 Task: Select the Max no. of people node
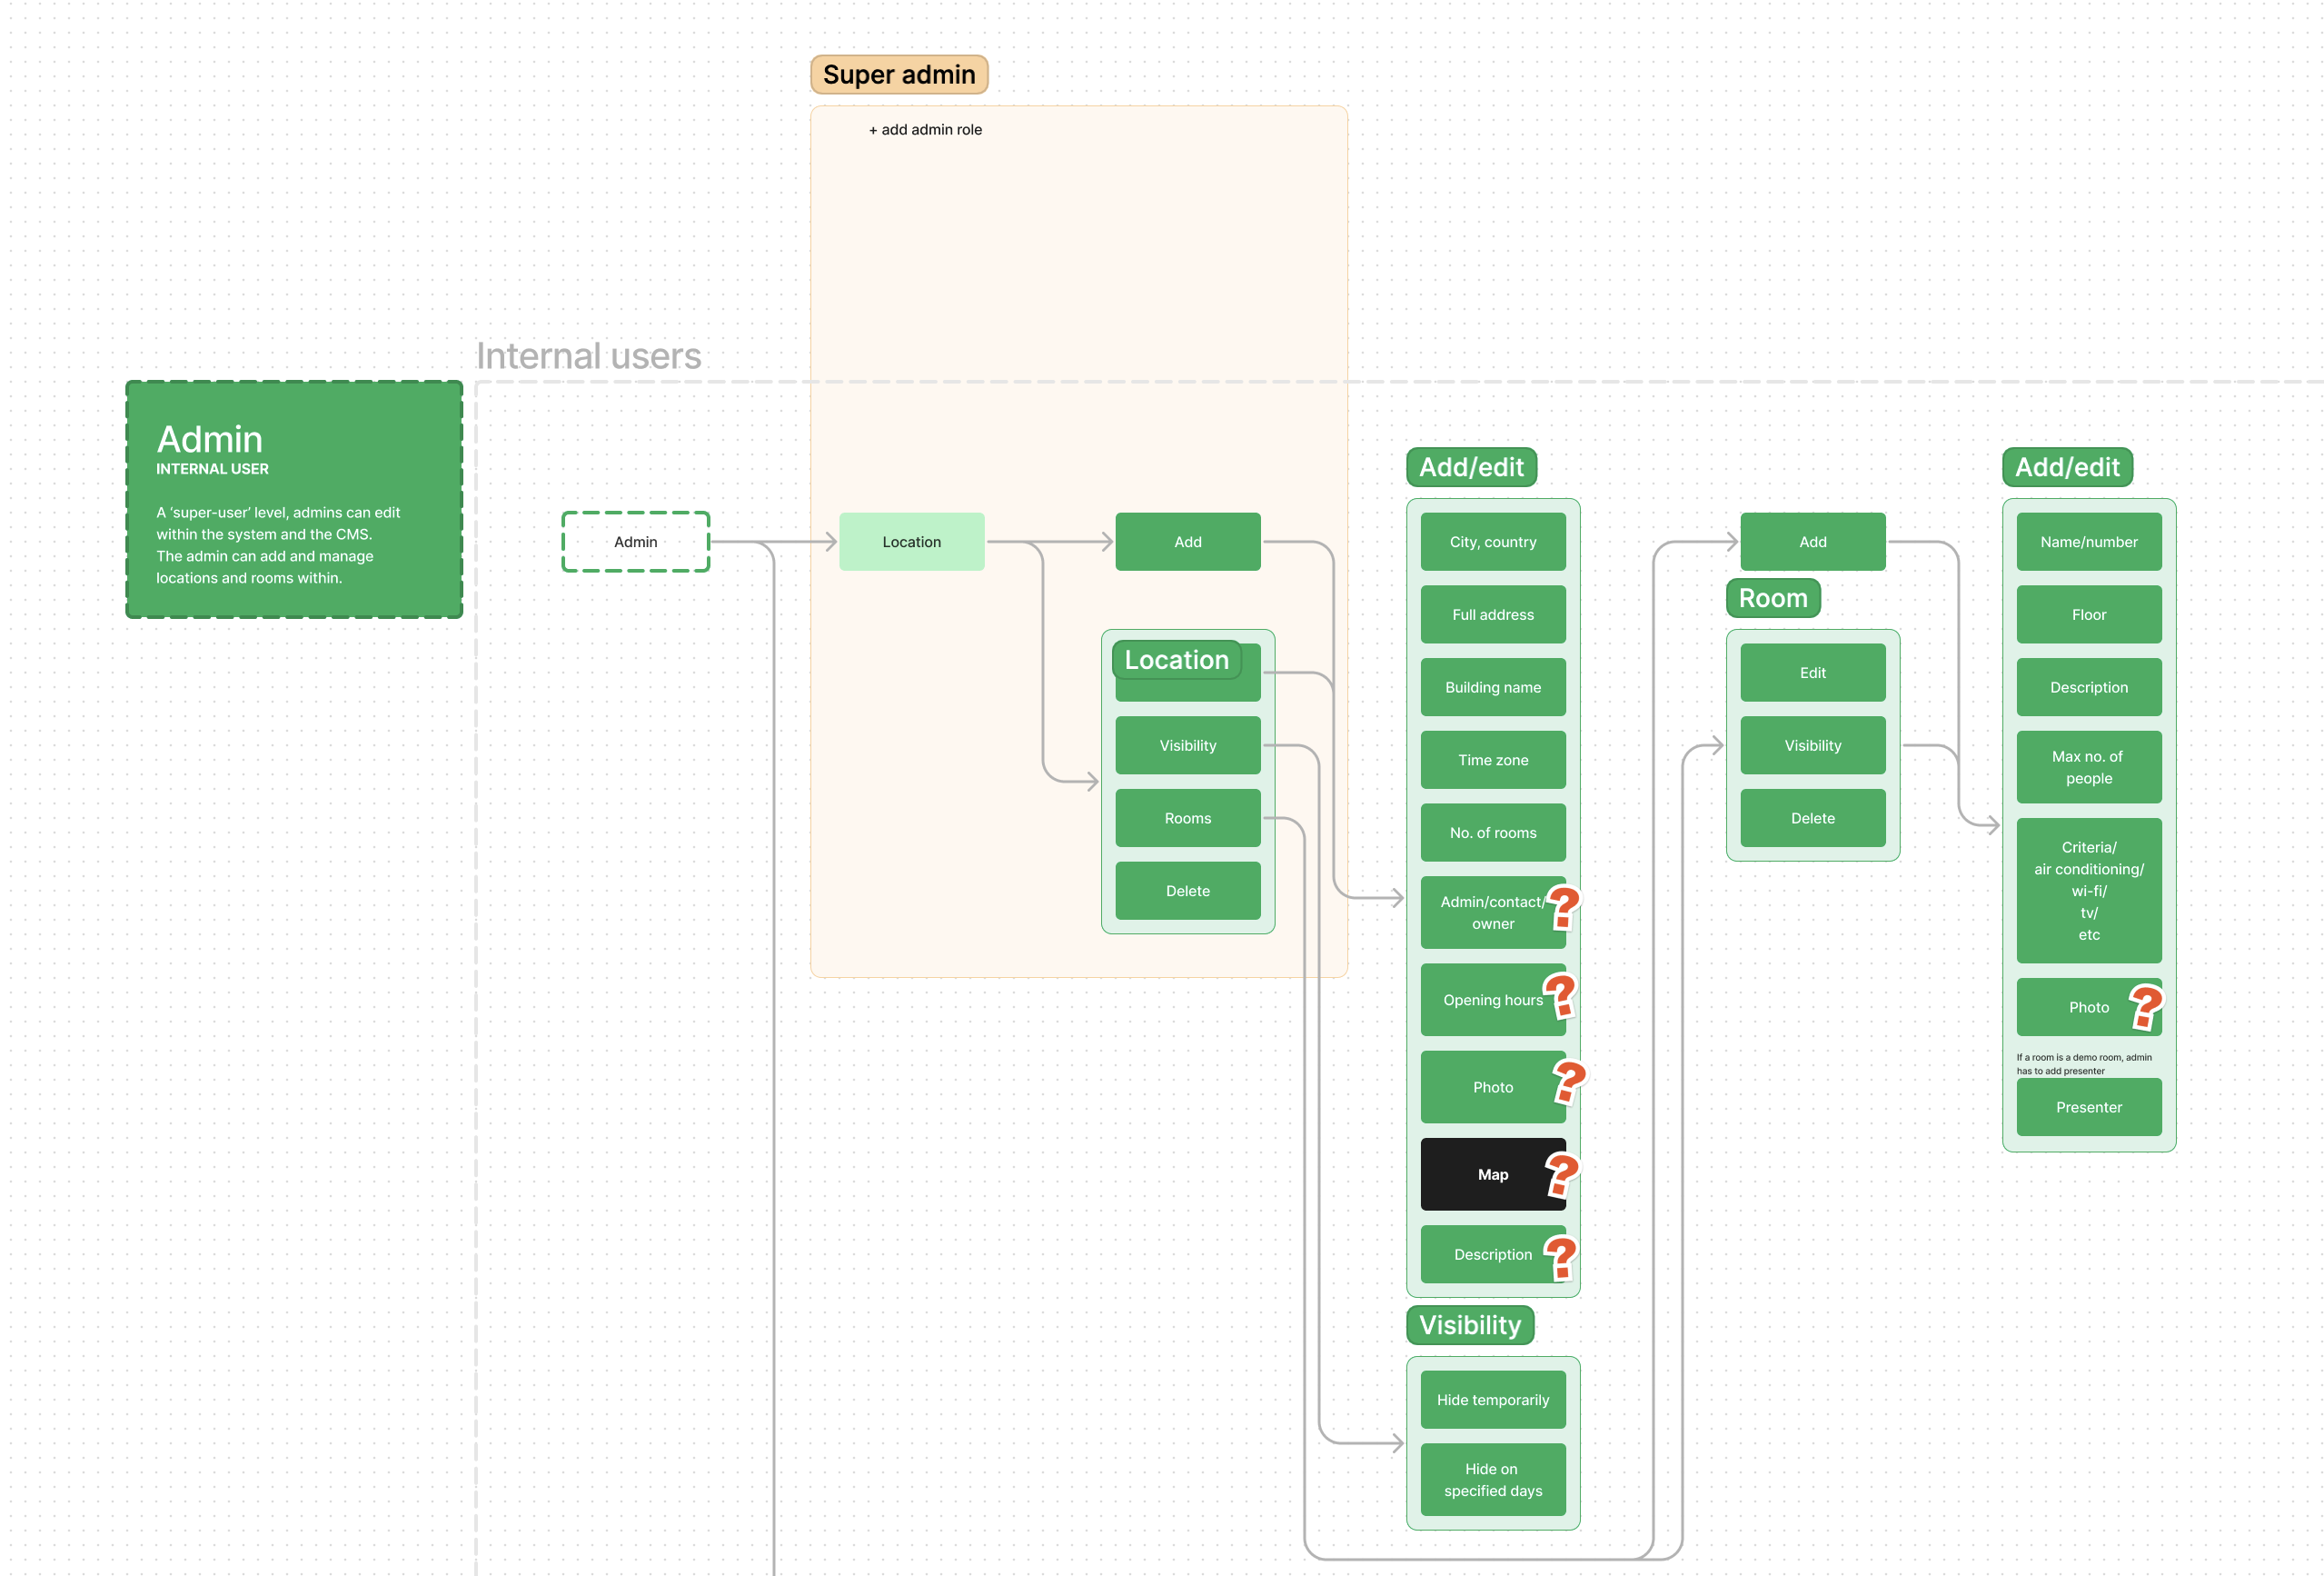pyautogui.click(x=2089, y=767)
